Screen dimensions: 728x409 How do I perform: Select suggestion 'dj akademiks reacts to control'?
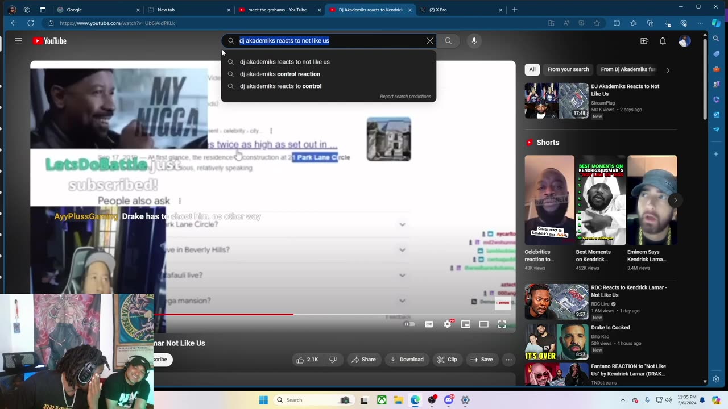329,86
